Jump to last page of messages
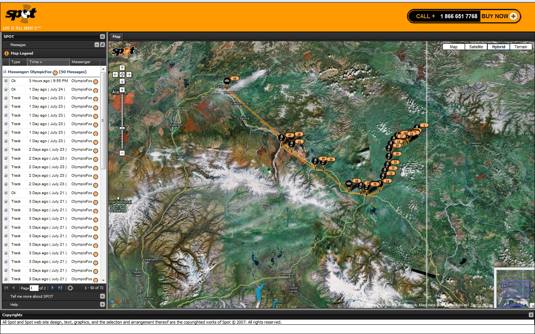Image resolution: width=535 pixels, height=334 pixels. click(60, 288)
